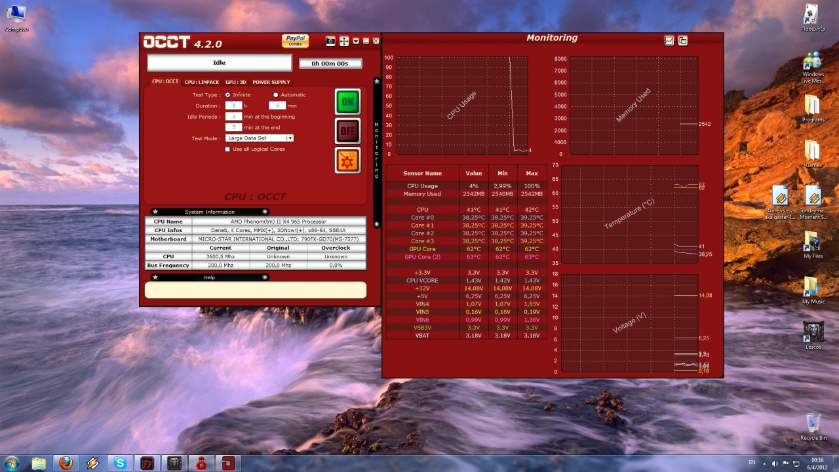Click the volume icon in system tray
The height and width of the screenshot is (472, 839).
click(775, 463)
